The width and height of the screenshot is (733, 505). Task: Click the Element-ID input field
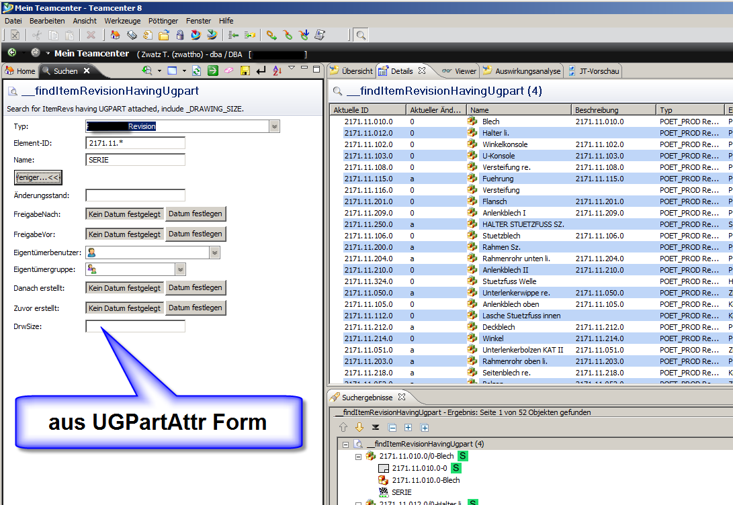136,143
